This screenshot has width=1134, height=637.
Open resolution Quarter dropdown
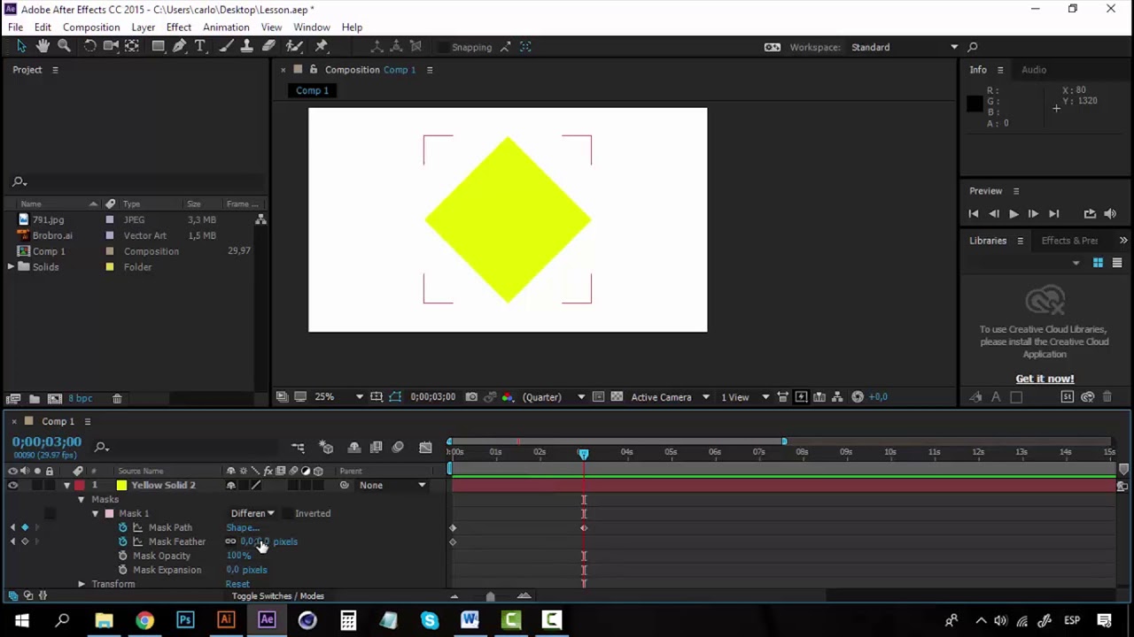coord(553,397)
